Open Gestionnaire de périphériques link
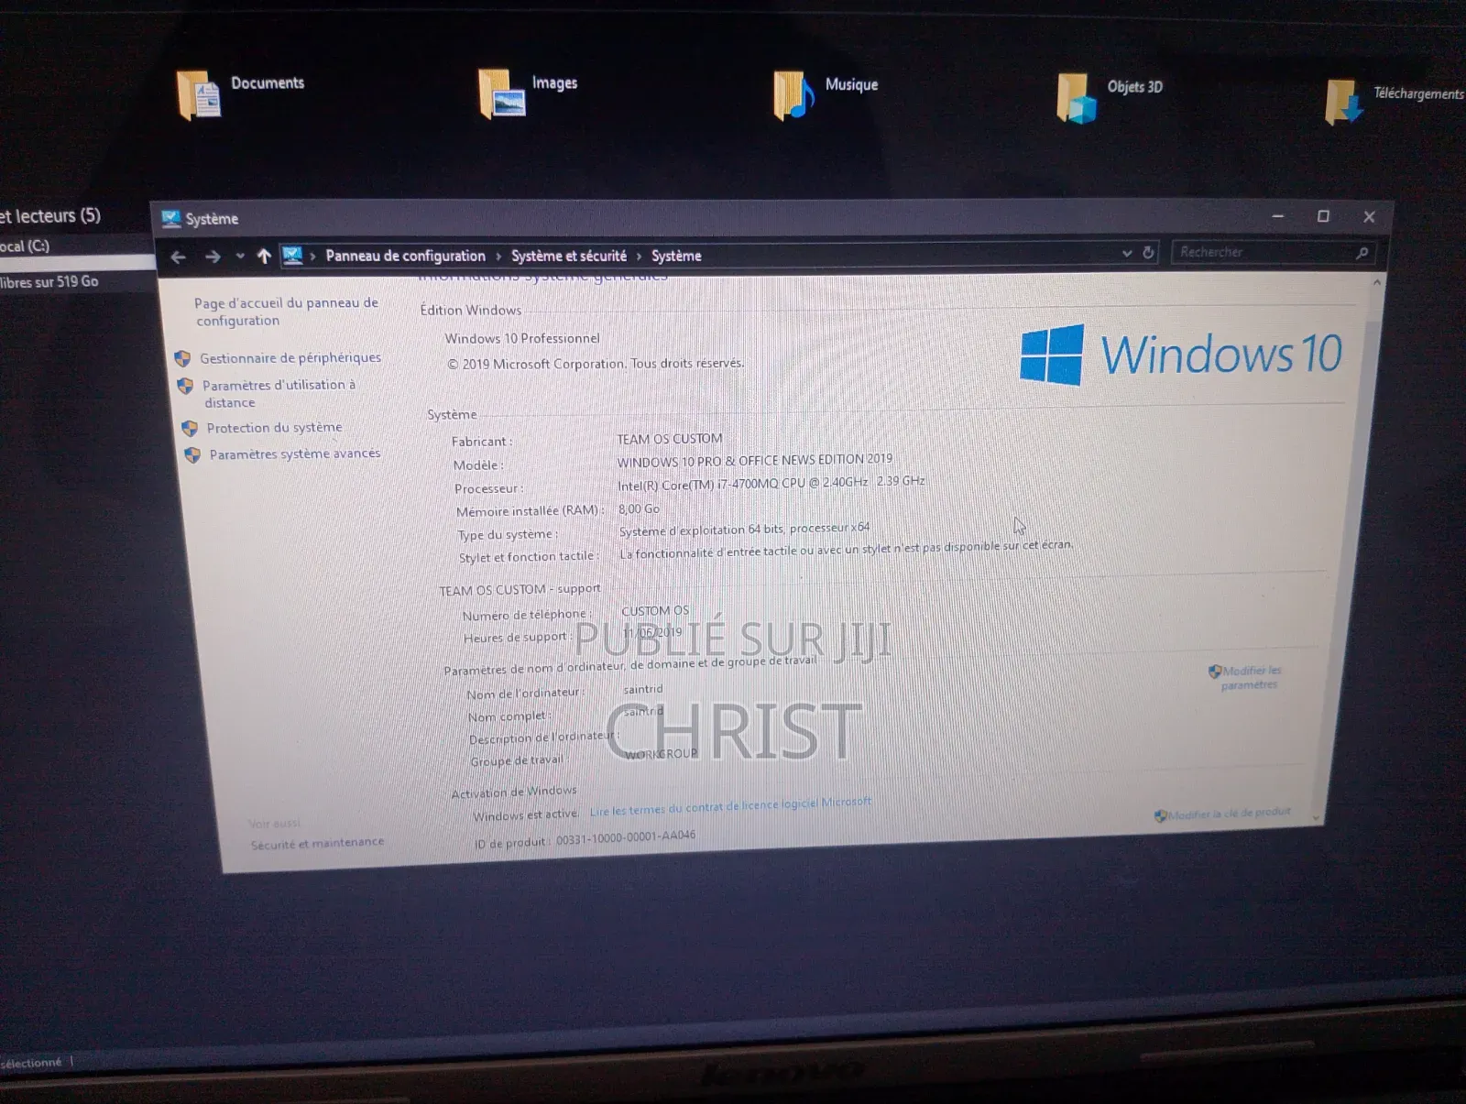The height and width of the screenshot is (1104, 1466). [290, 358]
